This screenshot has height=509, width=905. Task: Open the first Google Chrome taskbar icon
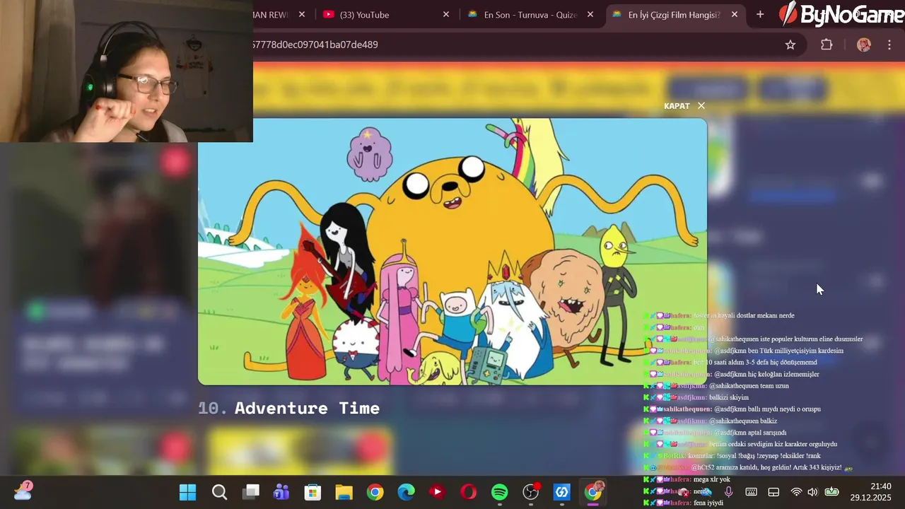[375, 492]
